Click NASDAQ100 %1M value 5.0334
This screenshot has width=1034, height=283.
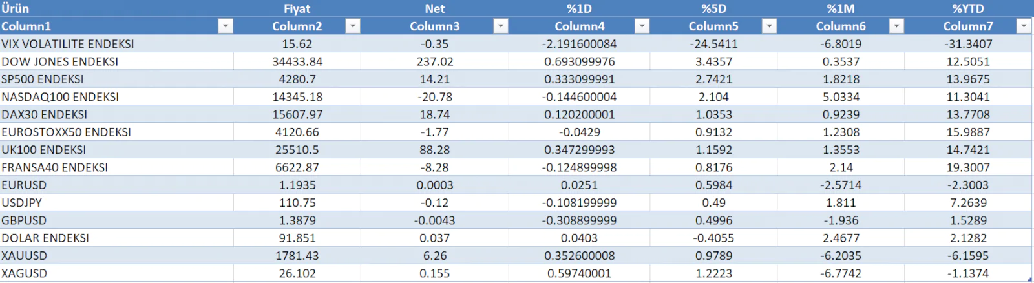841,97
